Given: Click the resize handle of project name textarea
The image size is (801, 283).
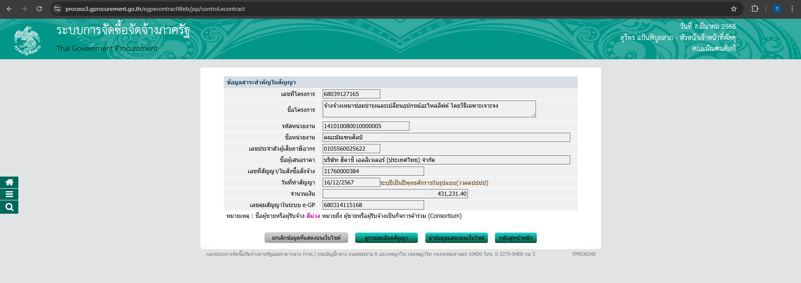Looking at the screenshot, I should point(533,115).
